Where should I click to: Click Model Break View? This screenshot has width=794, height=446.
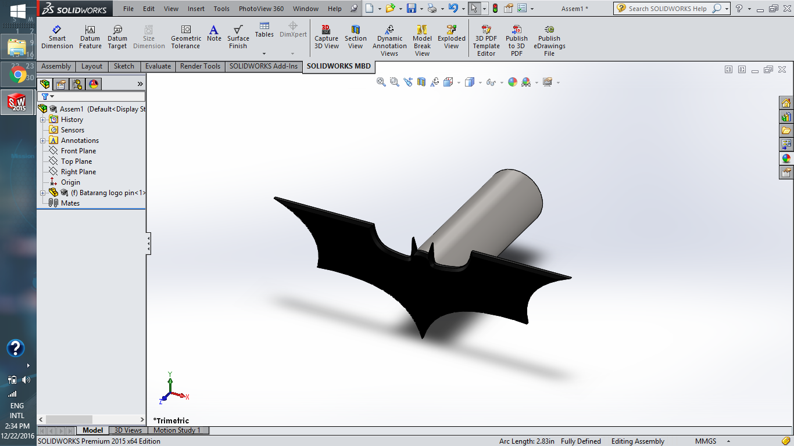pos(422,41)
